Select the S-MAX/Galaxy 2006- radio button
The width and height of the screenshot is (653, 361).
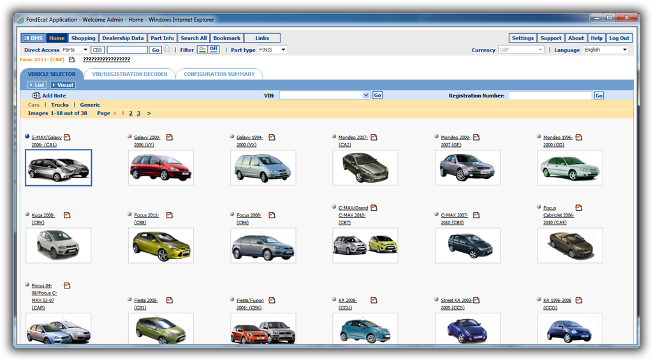point(27,136)
